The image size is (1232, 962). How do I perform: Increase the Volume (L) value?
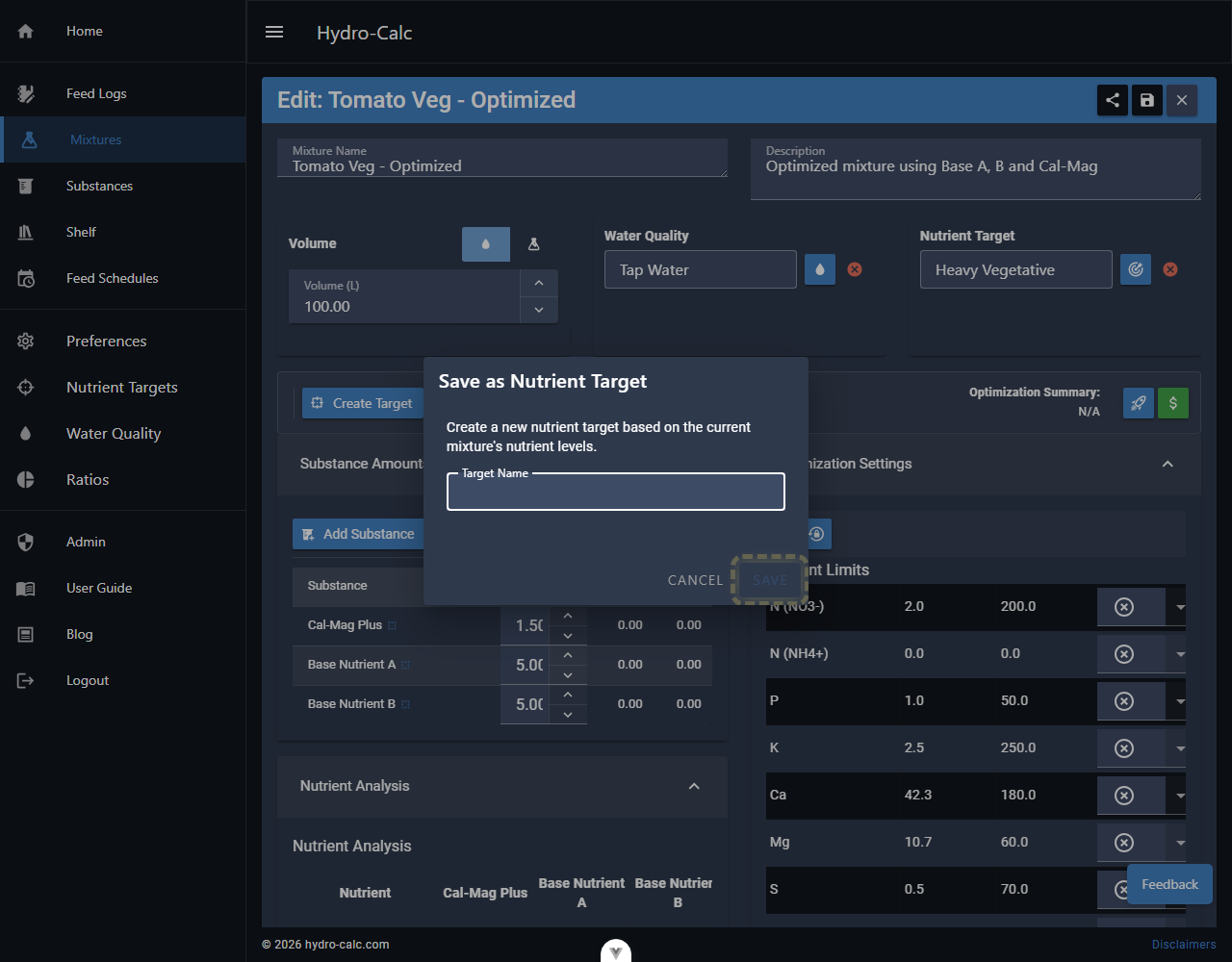(539, 283)
